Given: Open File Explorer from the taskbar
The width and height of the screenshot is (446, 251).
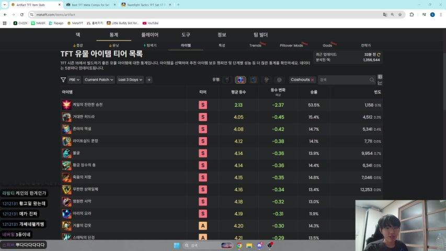Looking at the screenshot, I should click(x=249, y=245).
